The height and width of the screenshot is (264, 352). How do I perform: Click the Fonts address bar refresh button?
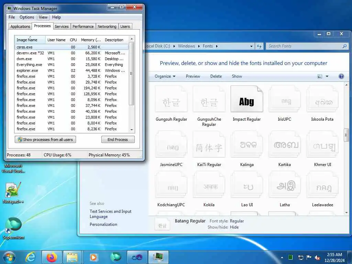(259, 46)
